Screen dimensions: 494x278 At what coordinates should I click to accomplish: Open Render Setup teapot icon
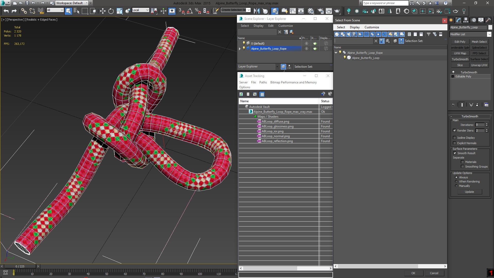(x=321, y=11)
